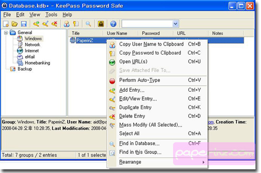Sort by the Password column header

coord(156,33)
